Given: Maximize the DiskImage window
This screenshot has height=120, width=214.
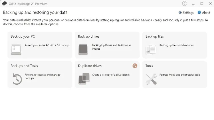Looking at the screenshot, I should [x=202, y=4].
